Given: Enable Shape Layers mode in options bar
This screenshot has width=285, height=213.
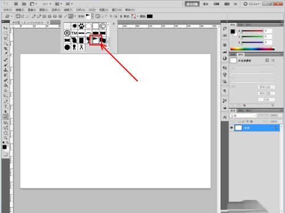Looking at the screenshot, I should point(18,17).
